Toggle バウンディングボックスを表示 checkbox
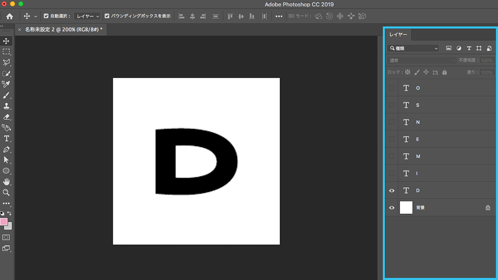 [107, 16]
